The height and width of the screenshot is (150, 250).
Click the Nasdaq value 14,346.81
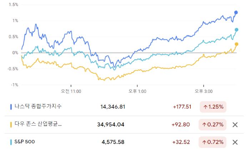click(x=113, y=106)
